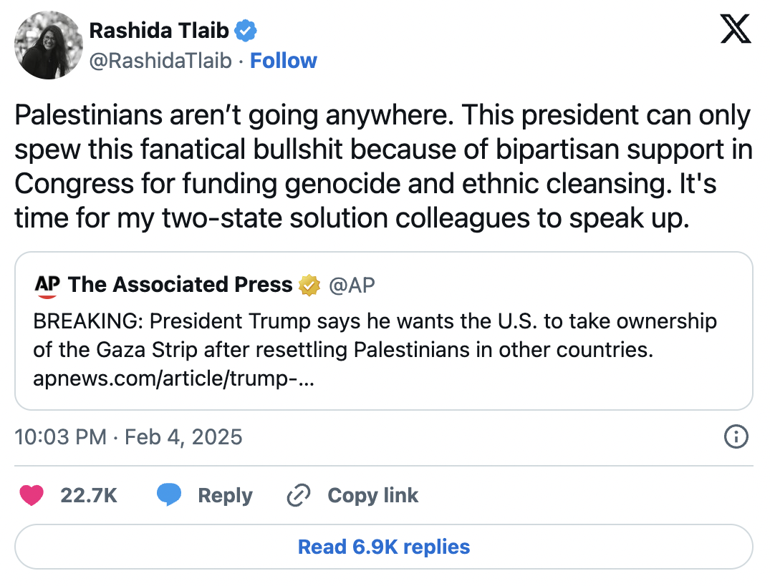770x586 pixels.
Task: Open the tweet info circle icon
Action: coord(736,436)
